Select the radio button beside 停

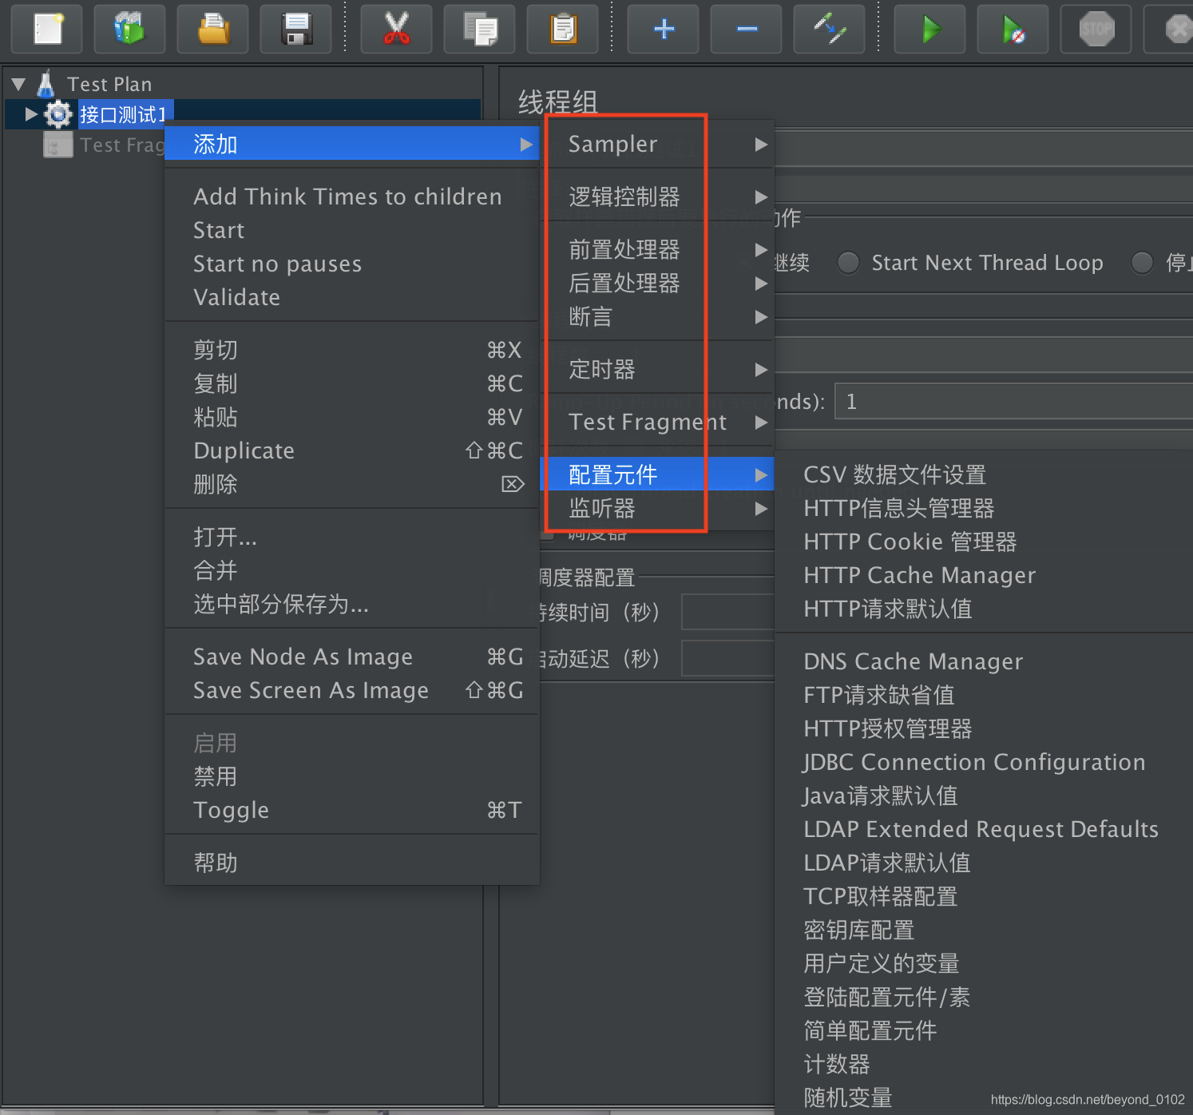coord(1142,263)
